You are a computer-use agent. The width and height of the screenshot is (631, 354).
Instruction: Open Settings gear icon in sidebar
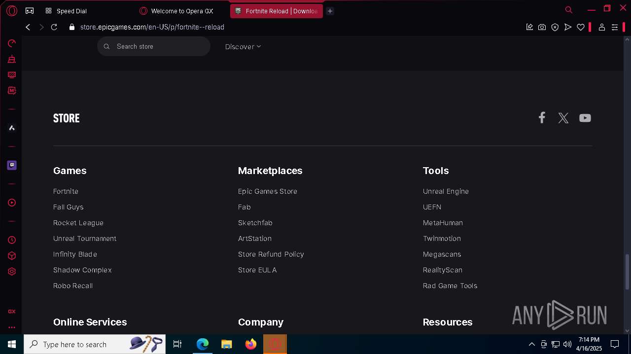tap(12, 271)
